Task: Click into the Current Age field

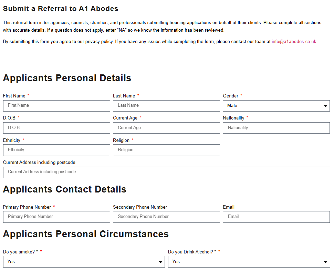Action: [x=166, y=128]
